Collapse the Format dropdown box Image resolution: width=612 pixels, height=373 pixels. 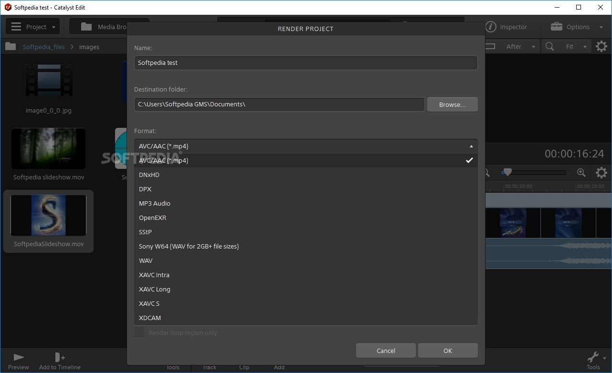click(x=306, y=146)
